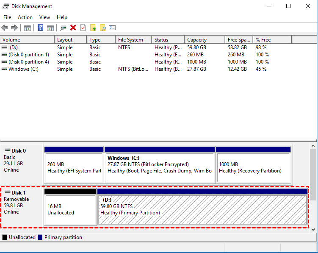318x253 pixels.
Task: Click the red X Delete toolbar icon
Action: click(73, 28)
